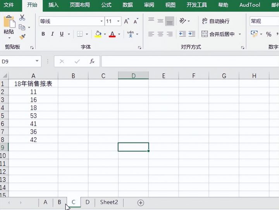The image size is (279, 210).
Task: Apply red font color with the A
Action: 112,34
